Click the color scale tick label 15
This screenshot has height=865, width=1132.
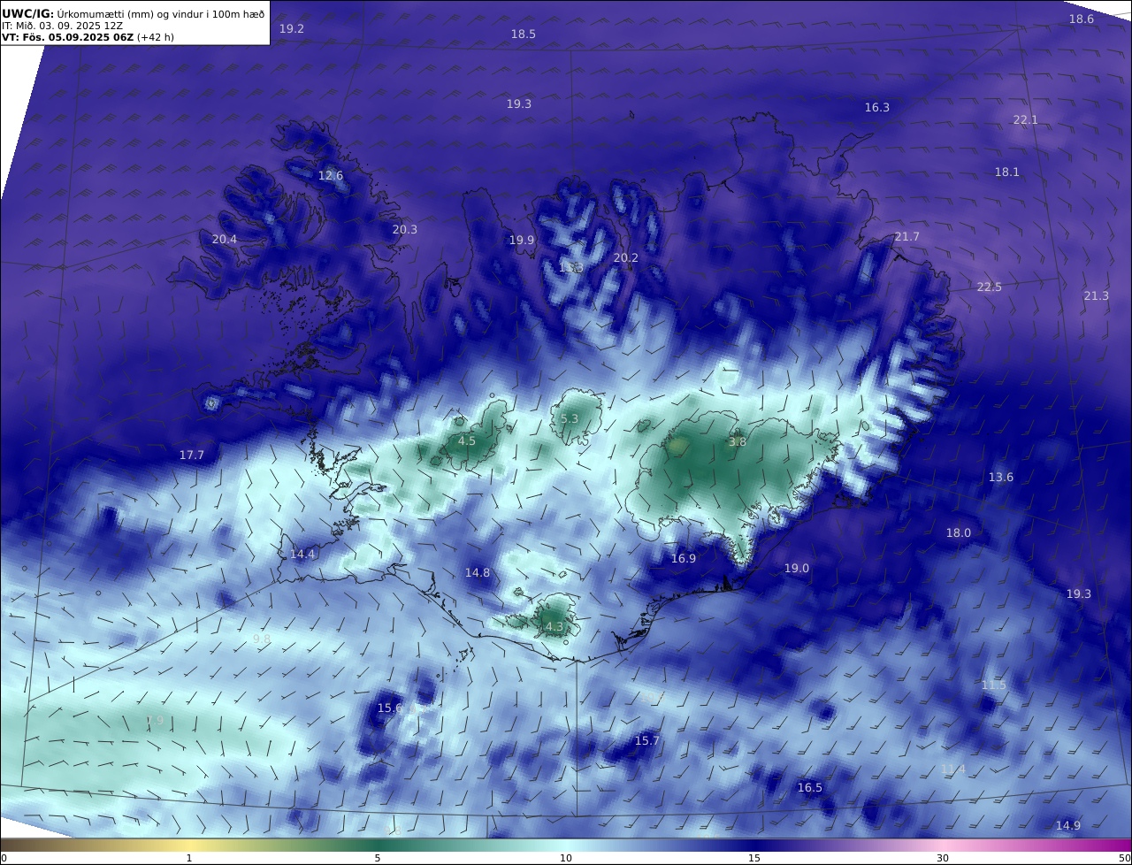tap(754, 858)
